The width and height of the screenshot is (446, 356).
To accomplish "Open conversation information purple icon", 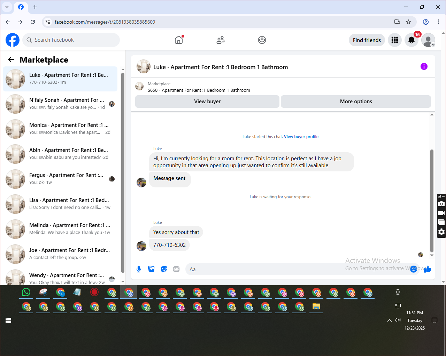I will (424, 66).
